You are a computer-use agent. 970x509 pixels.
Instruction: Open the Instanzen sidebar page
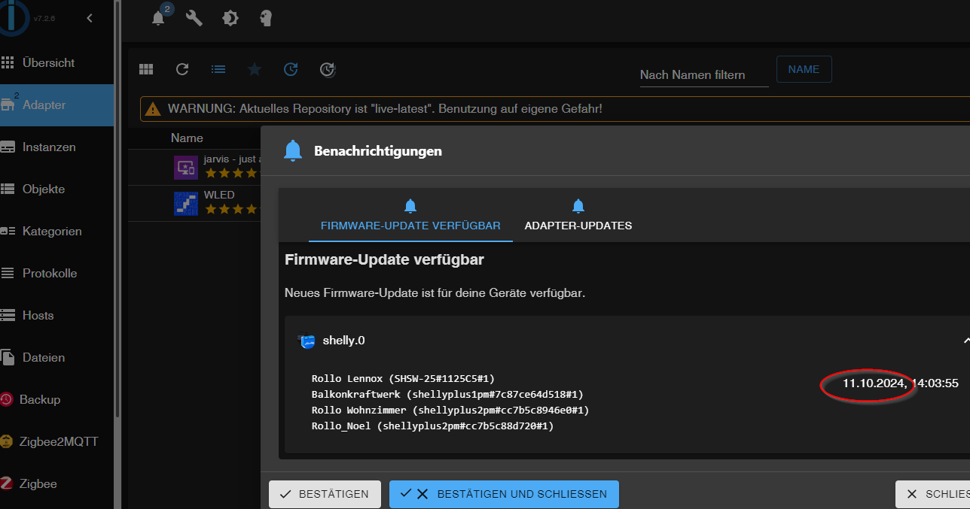click(49, 147)
